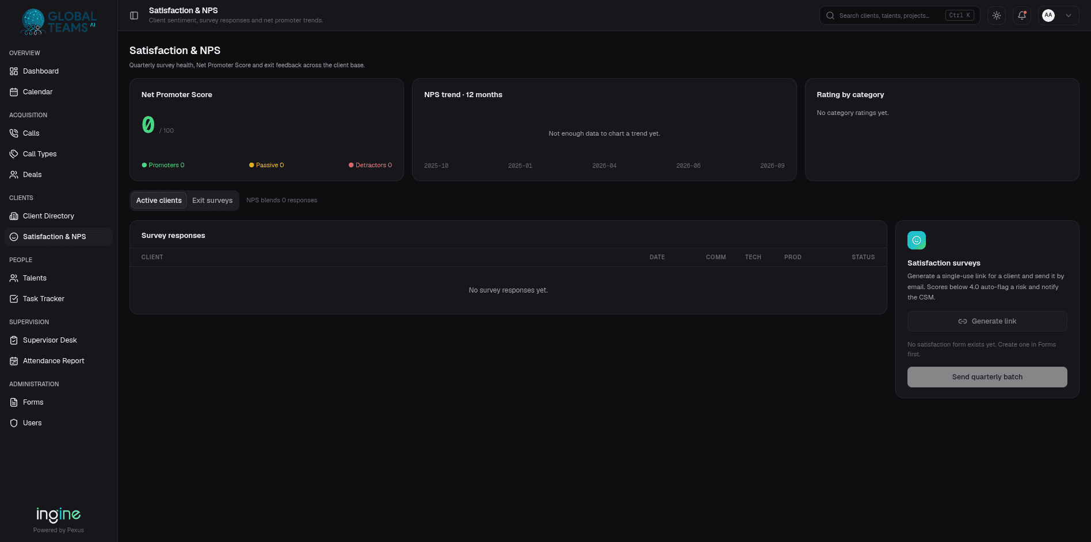Viewport: 1091px width, 542px height.
Task: Click the STATUS column header
Action: pyautogui.click(x=863, y=257)
